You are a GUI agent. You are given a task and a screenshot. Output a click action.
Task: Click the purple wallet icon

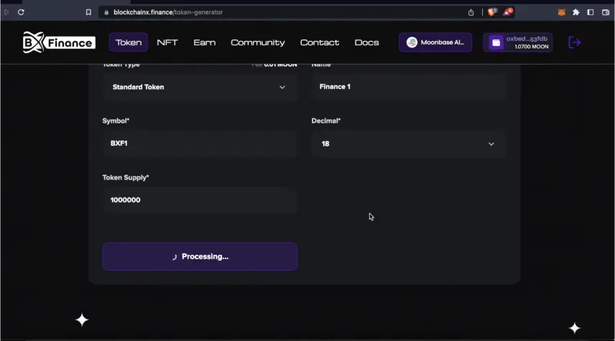point(496,42)
